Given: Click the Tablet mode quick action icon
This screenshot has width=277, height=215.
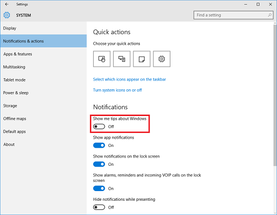Looking at the screenshot, I should point(102,59).
